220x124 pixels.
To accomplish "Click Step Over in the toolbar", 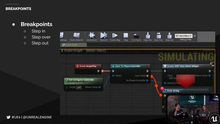I will coord(158,37).
